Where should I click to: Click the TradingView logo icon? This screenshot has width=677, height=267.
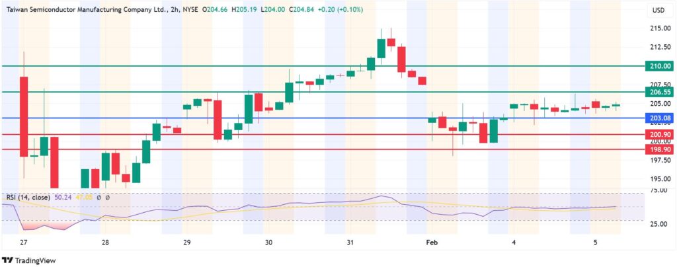click(7, 259)
